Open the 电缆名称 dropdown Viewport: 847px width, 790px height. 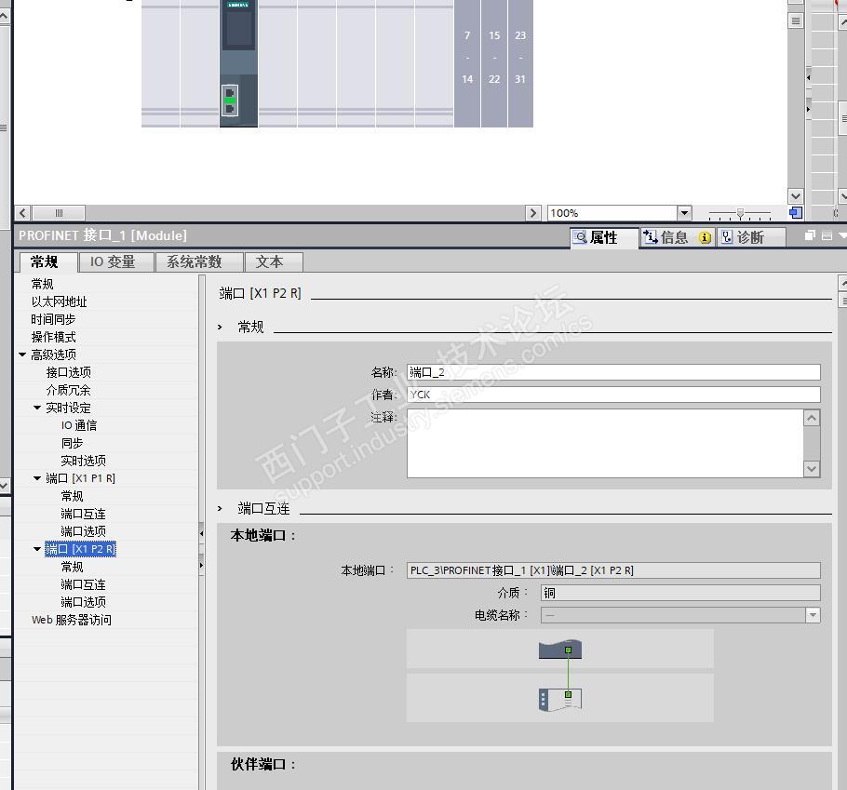pyautogui.click(x=813, y=615)
